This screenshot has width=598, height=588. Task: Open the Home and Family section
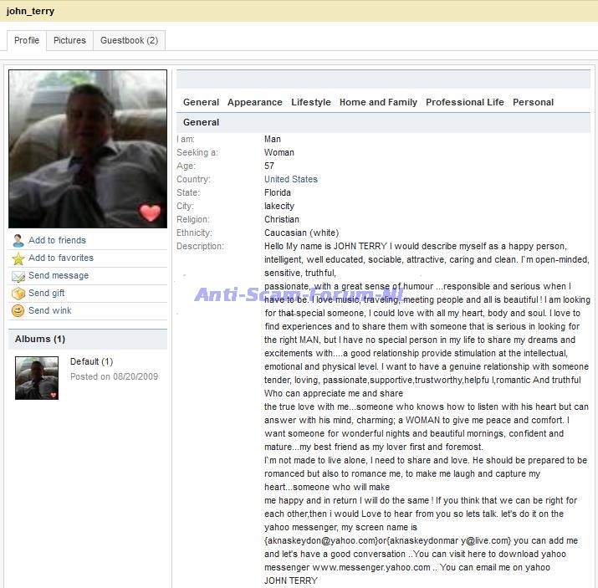(378, 102)
